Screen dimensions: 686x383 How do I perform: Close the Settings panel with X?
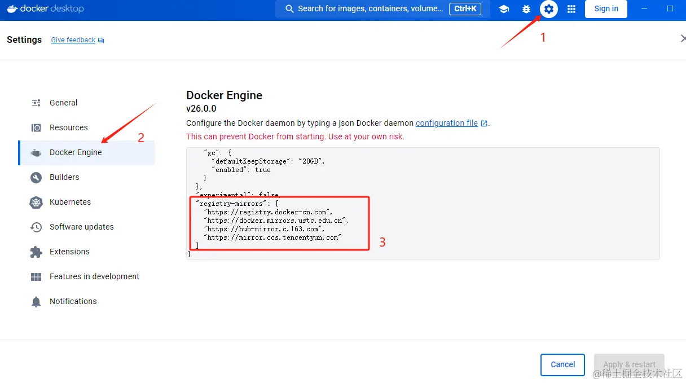[x=683, y=38]
